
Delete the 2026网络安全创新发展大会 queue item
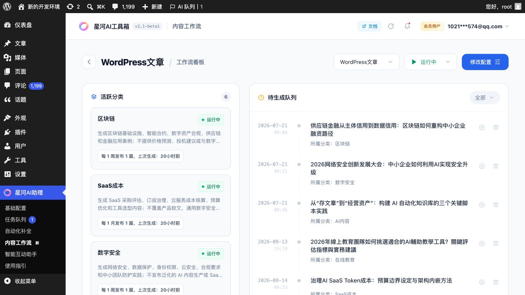tap(496, 166)
